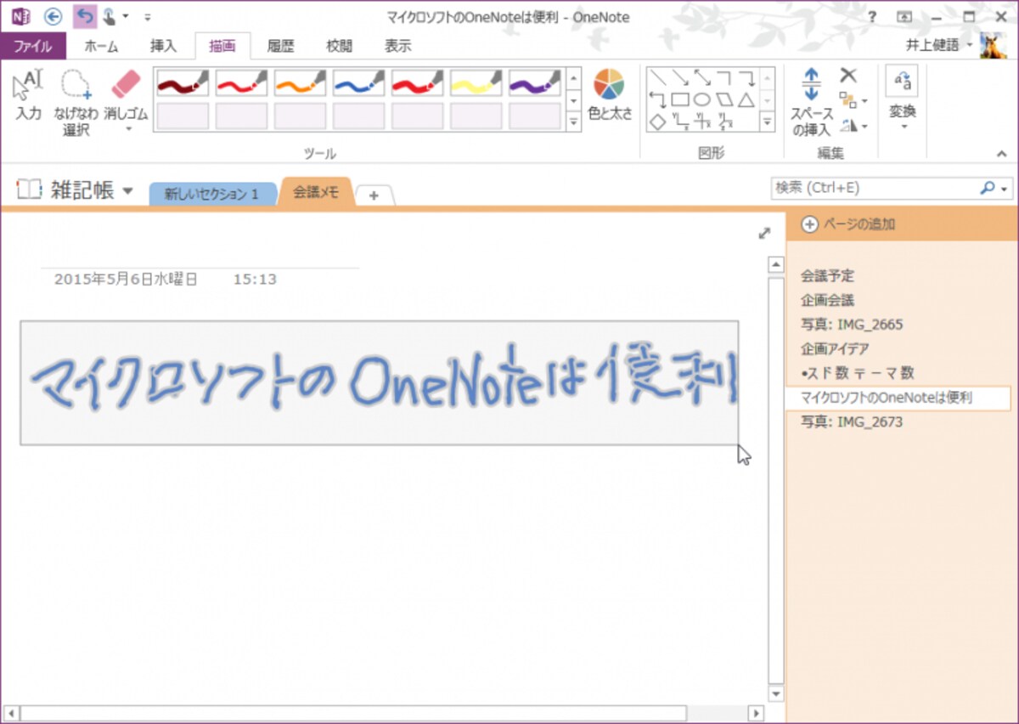Click the vertical scrollbar down arrow
The height and width of the screenshot is (724, 1019).
coord(774,693)
